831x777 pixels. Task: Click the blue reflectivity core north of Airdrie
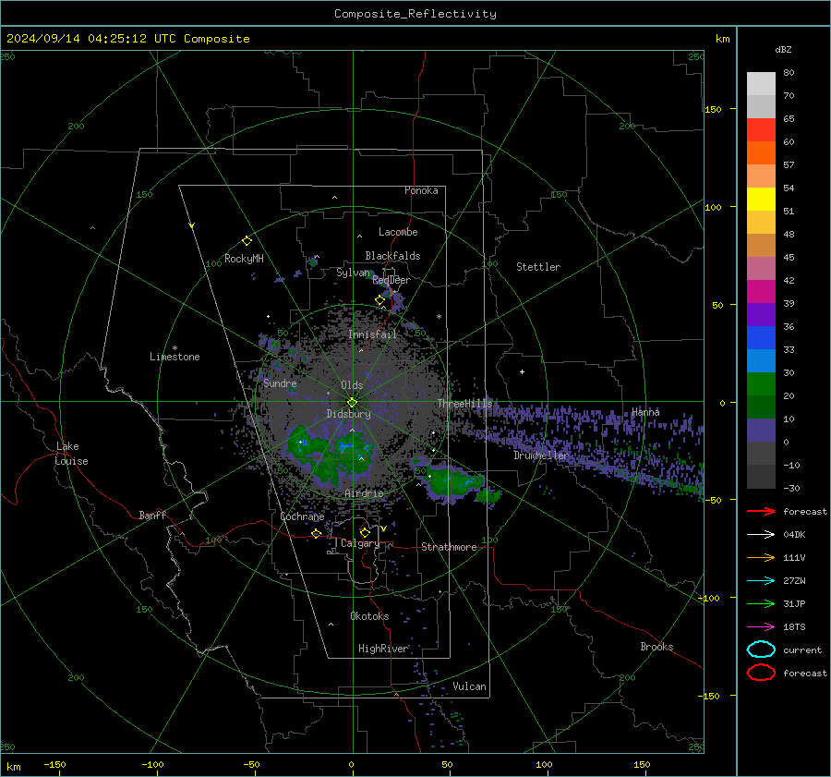[347, 446]
